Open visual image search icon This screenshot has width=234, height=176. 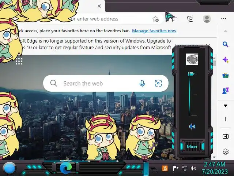[x=158, y=83]
